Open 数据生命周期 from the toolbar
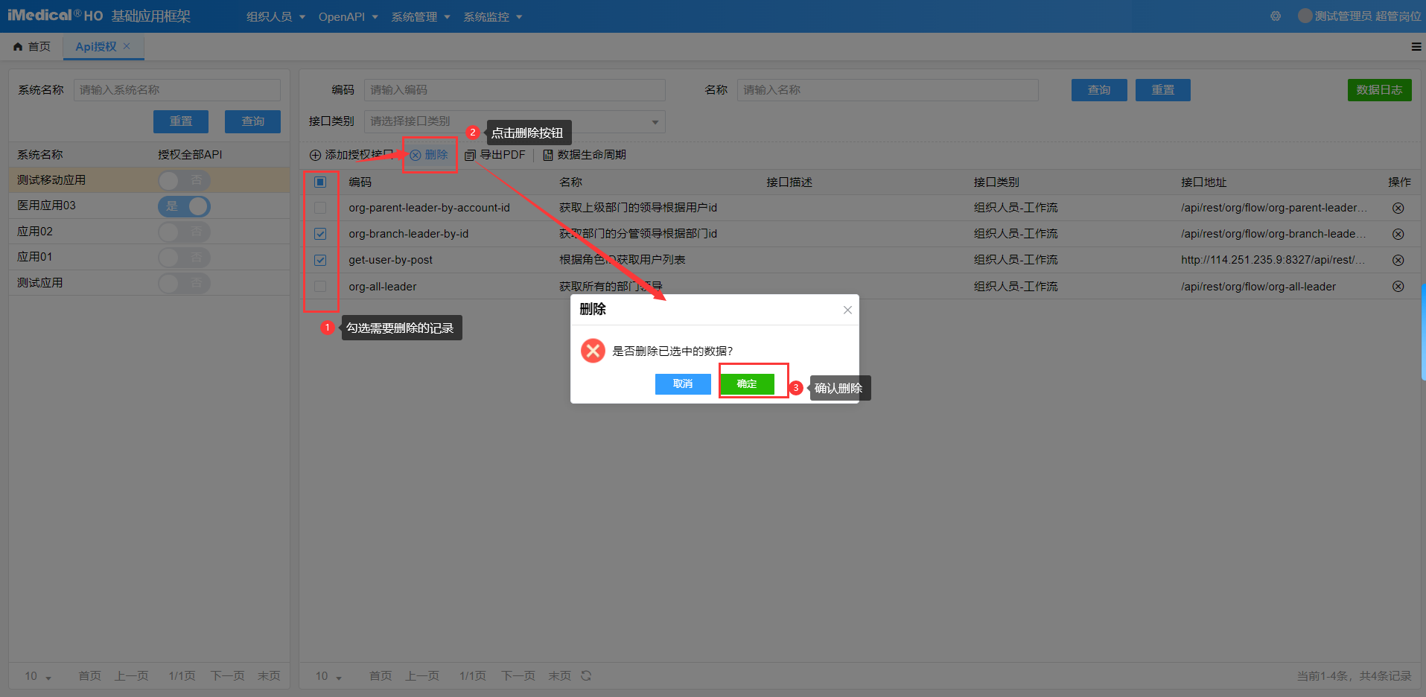The width and height of the screenshot is (1426, 697). (x=585, y=155)
